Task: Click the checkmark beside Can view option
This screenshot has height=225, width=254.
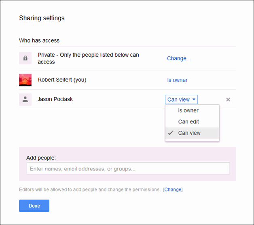Action: (x=171, y=133)
